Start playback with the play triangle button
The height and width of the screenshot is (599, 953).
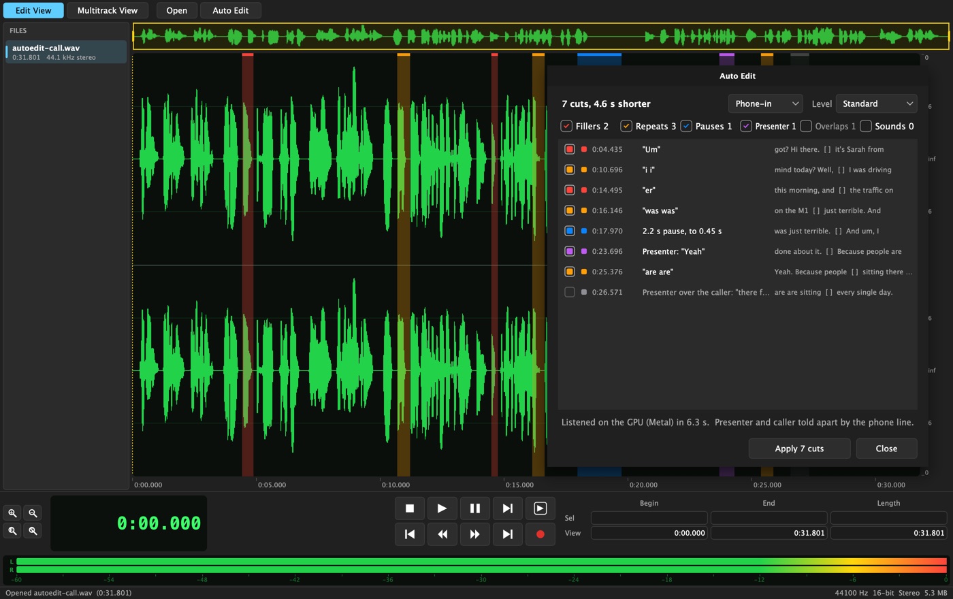(x=442, y=508)
